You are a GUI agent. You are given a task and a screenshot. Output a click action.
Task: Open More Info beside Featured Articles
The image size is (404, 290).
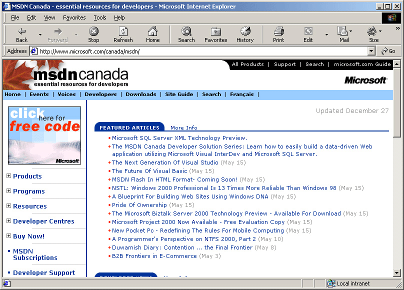click(x=183, y=127)
